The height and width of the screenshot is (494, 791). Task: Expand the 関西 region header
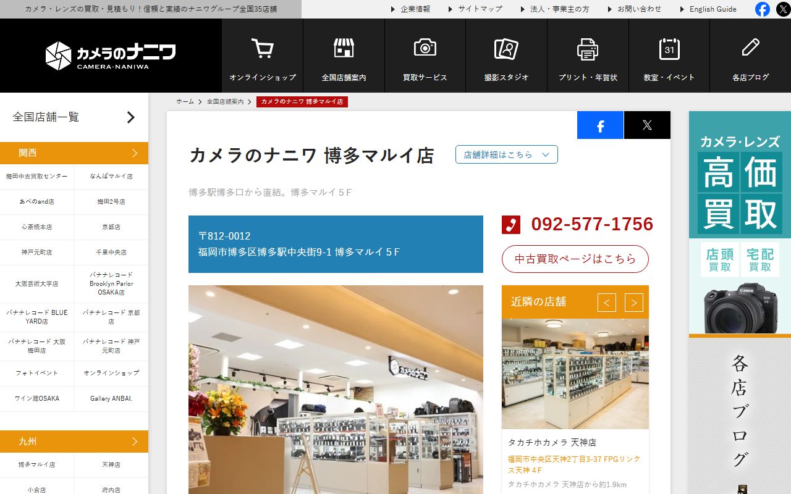coord(74,153)
